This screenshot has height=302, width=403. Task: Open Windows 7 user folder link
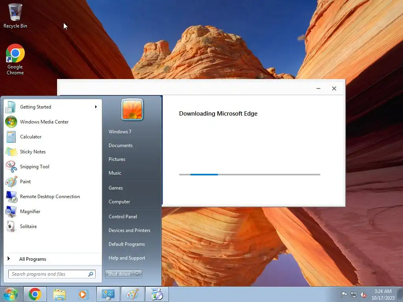click(x=120, y=131)
